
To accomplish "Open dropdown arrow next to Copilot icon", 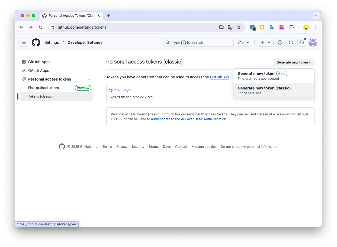I will click(x=248, y=42).
